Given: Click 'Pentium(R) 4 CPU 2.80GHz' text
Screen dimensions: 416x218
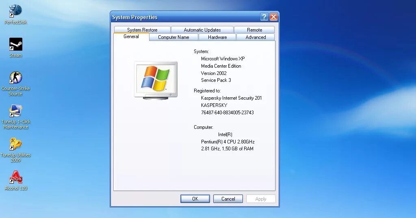Looking at the screenshot, I should 227,142.
